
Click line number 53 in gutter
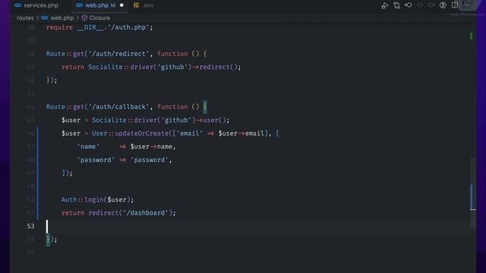point(30,226)
